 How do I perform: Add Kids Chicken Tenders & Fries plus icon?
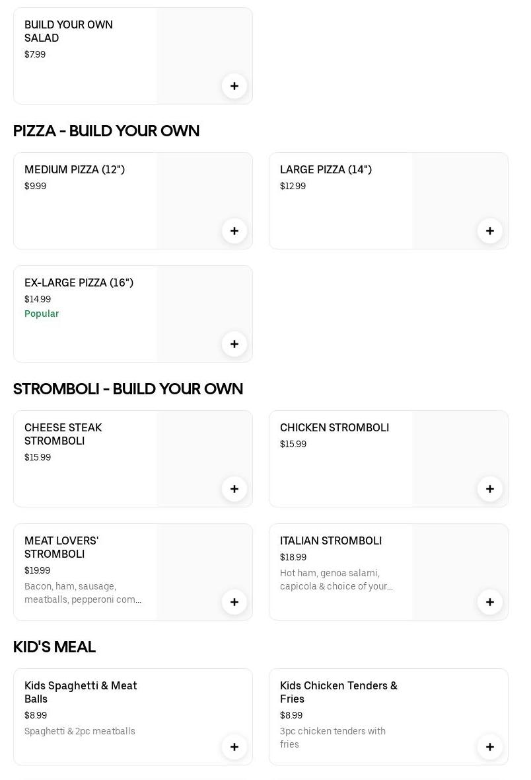tap(490, 747)
